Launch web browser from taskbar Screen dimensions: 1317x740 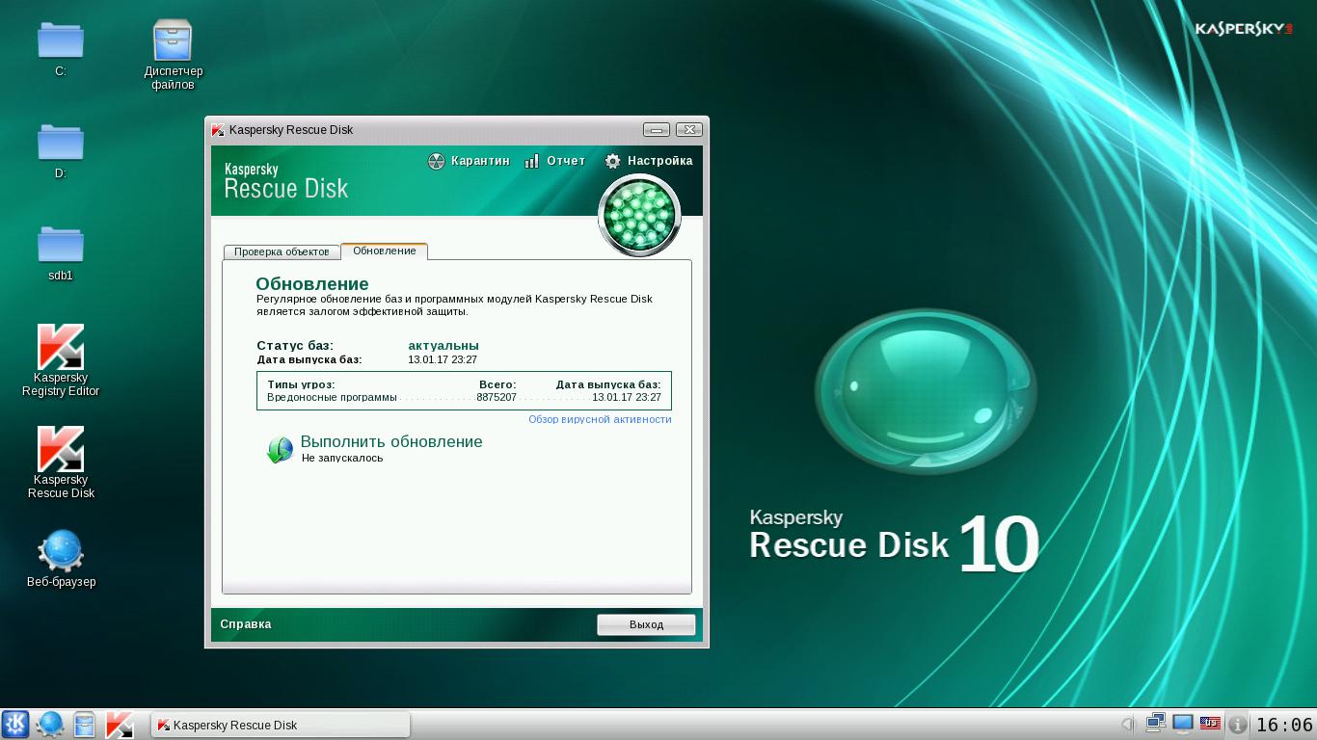[x=50, y=724]
